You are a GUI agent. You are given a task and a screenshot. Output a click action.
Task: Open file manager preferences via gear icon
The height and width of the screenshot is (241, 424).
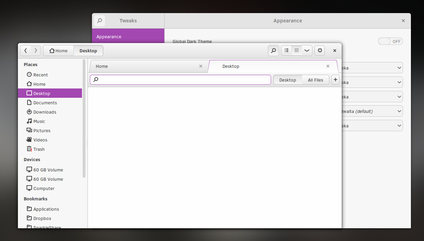320,50
